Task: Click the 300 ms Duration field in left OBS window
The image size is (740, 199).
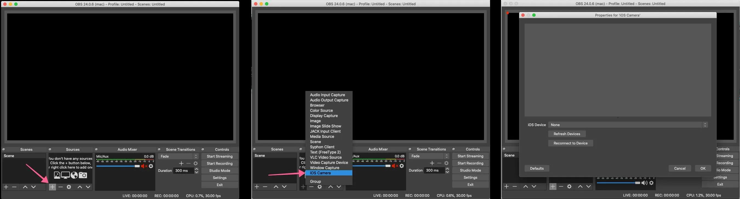Action: coord(184,170)
